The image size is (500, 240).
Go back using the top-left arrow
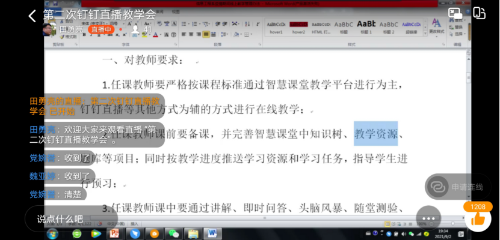point(32,16)
